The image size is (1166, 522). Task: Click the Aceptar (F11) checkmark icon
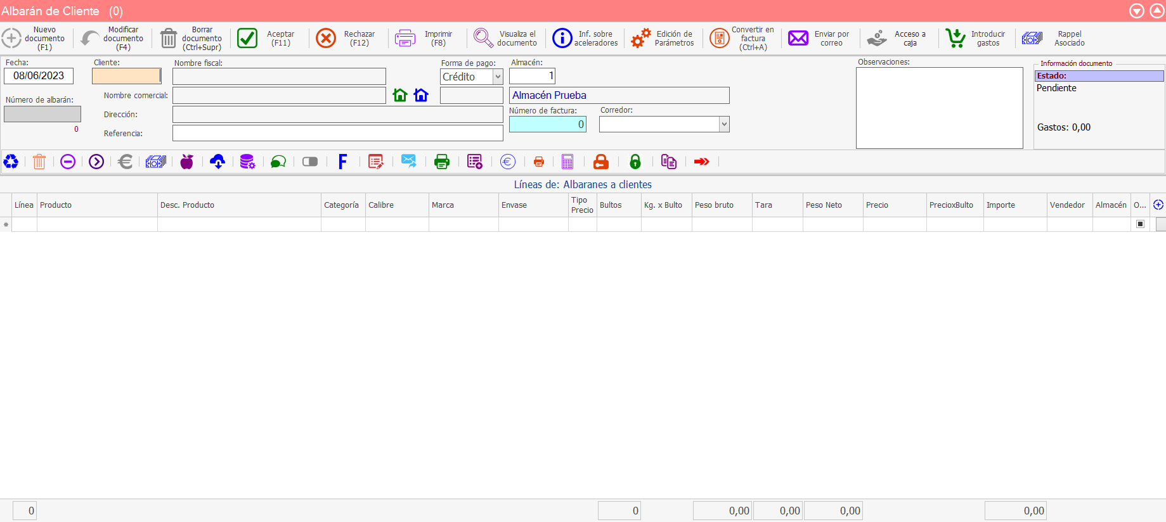(247, 39)
